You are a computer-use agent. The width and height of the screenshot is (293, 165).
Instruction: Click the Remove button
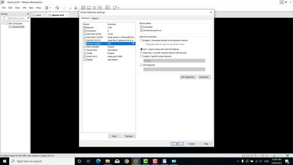click(x=129, y=136)
